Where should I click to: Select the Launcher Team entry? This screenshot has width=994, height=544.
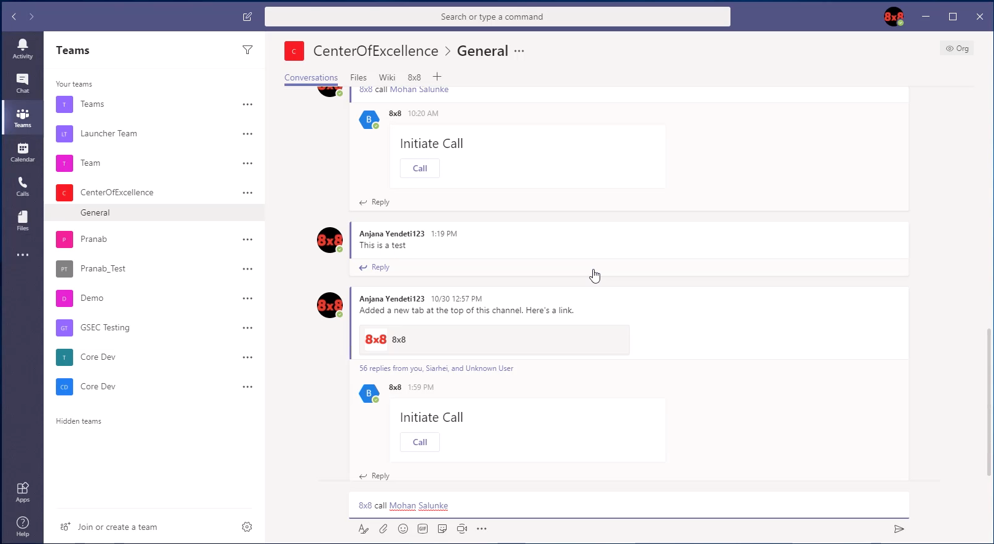coord(154,134)
